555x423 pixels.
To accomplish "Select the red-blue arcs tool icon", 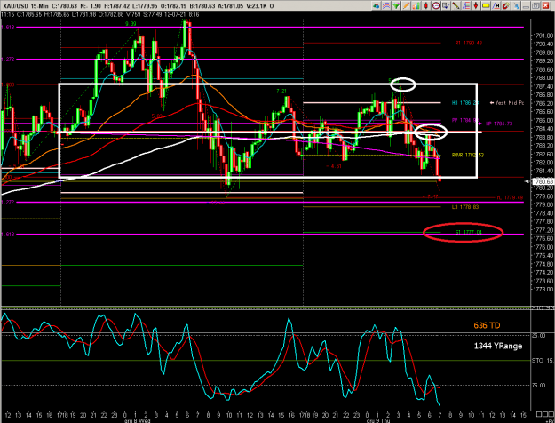I will tap(386, 5).
